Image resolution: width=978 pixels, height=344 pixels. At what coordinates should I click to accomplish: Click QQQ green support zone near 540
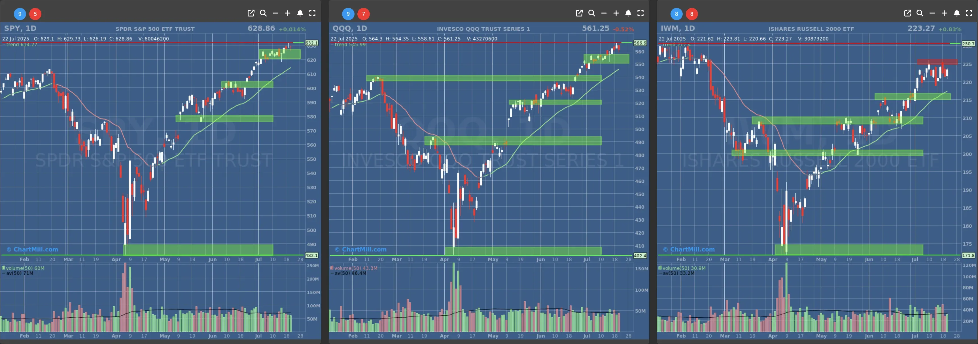484,78
